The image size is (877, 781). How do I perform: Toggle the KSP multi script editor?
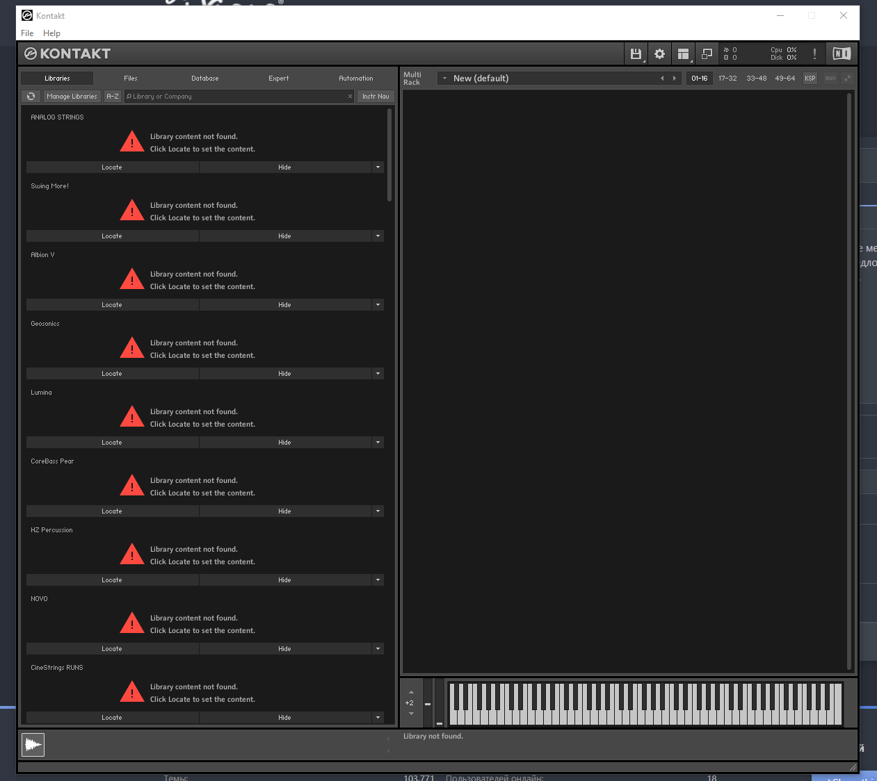click(x=810, y=79)
